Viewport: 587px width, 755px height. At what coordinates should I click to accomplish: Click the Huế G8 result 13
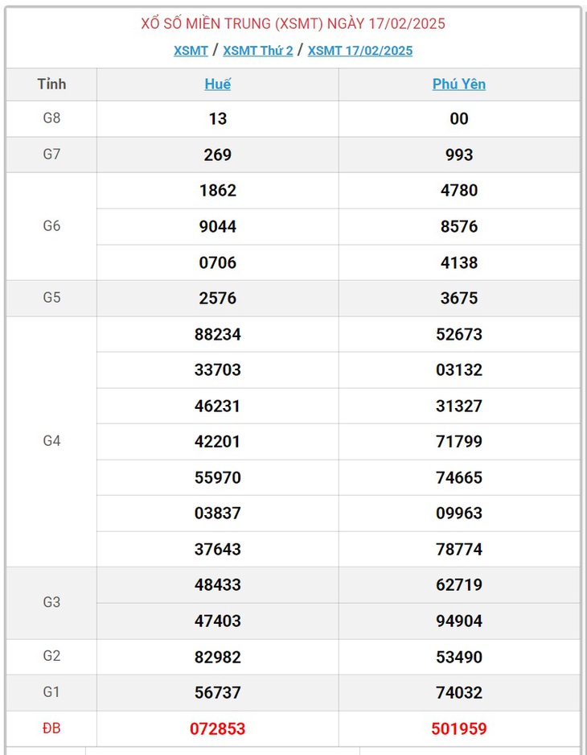click(x=217, y=118)
